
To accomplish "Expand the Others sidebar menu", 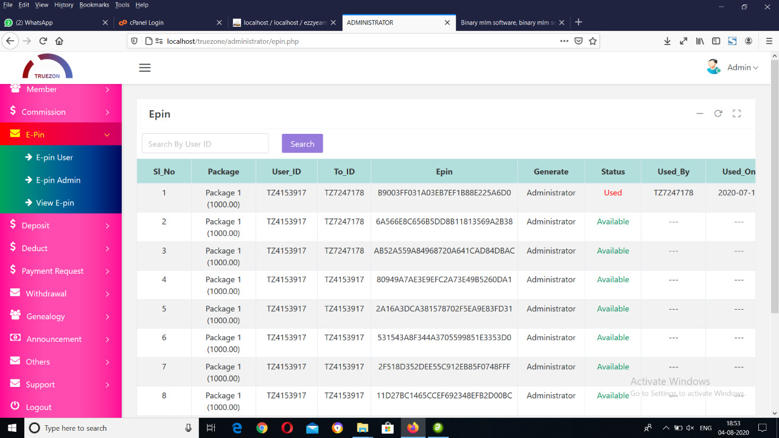I will [61, 361].
